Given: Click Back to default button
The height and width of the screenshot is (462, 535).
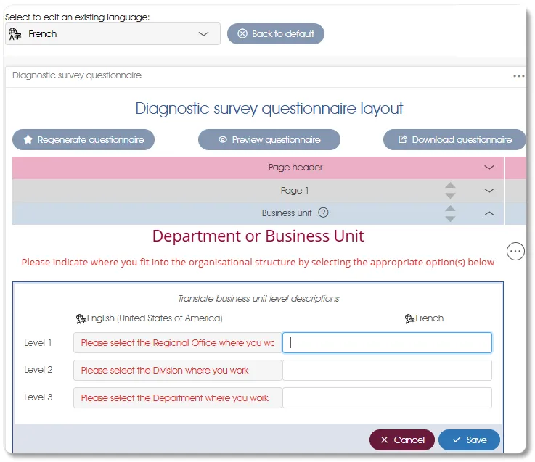Looking at the screenshot, I should coord(276,34).
